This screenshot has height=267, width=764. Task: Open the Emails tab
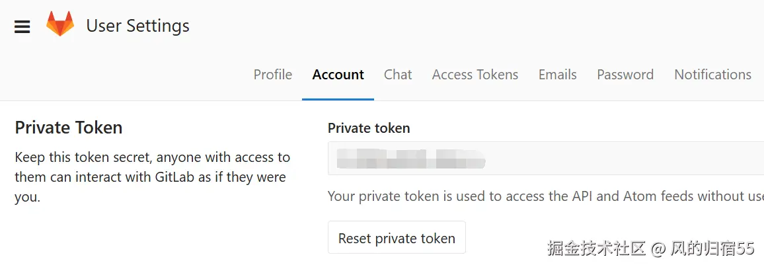pyautogui.click(x=557, y=75)
